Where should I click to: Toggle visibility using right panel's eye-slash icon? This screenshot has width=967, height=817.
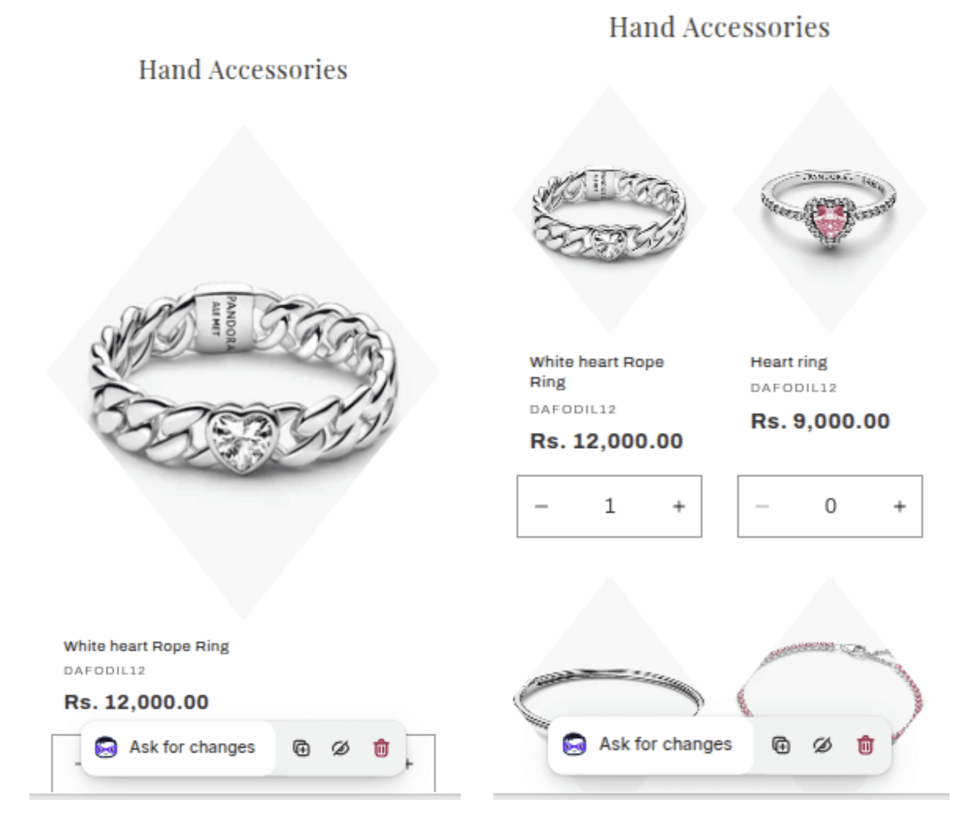823,745
